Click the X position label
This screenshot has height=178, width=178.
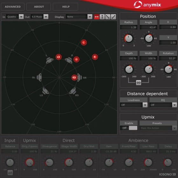(x=168, y=22)
